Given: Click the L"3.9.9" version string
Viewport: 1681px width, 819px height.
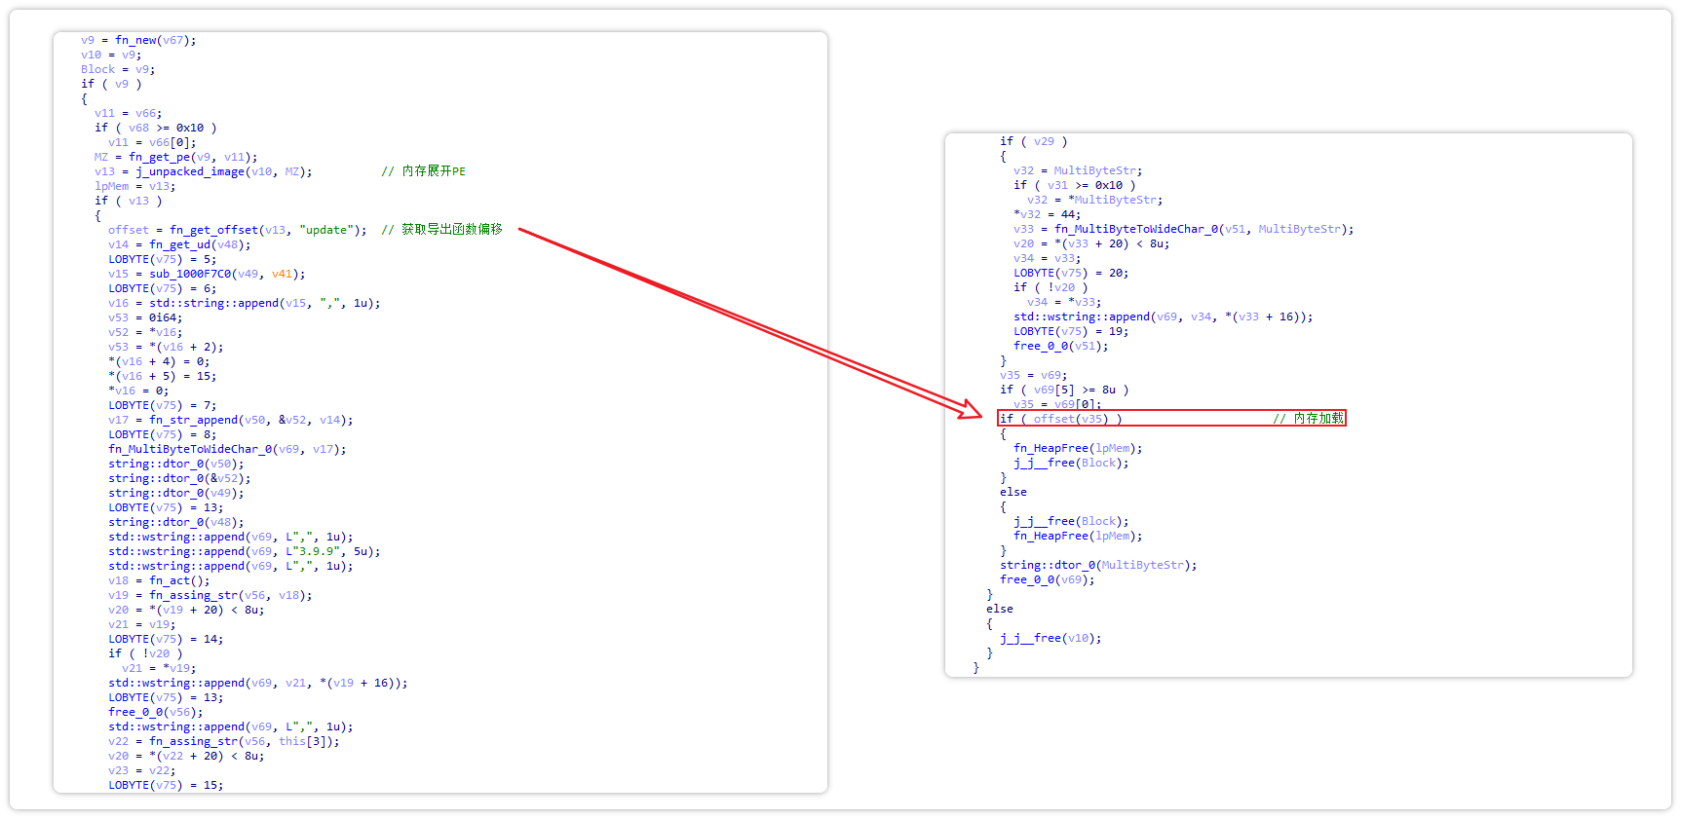Looking at the screenshot, I should click(315, 551).
